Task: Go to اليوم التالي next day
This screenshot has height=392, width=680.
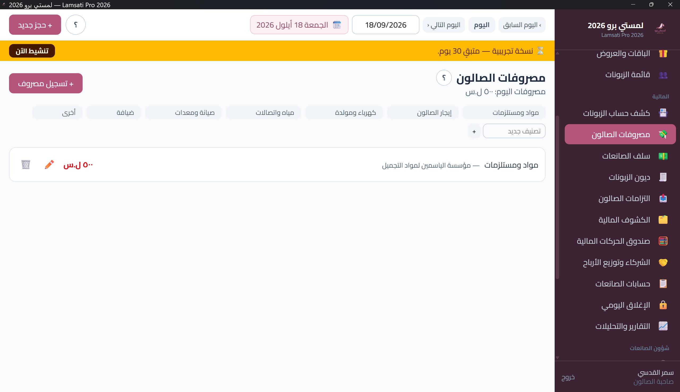Action: click(444, 25)
